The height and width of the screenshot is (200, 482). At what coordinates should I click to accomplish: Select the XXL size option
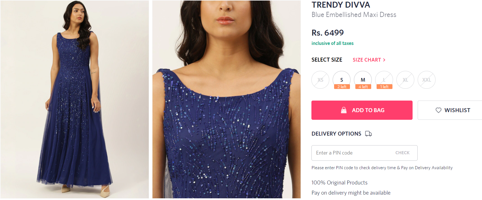[x=426, y=80]
